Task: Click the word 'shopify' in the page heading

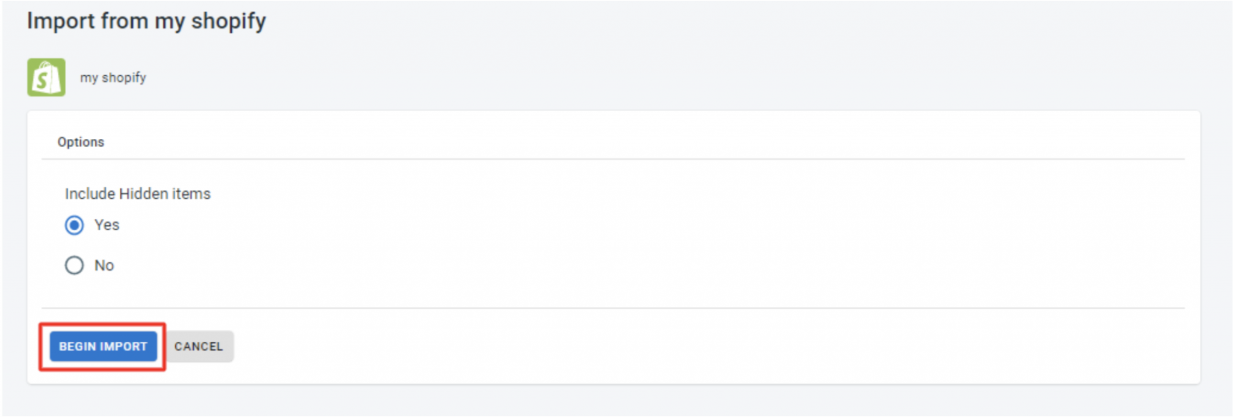Action: (x=228, y=21)
